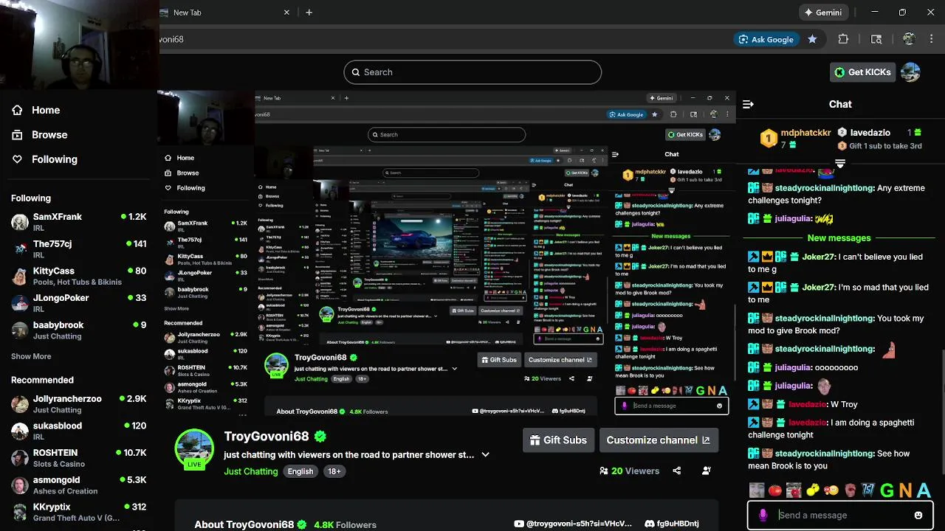Viewport: 945px width, 531px height.
Task: Focus the main Kick search field
Action: tap(472, 72)
